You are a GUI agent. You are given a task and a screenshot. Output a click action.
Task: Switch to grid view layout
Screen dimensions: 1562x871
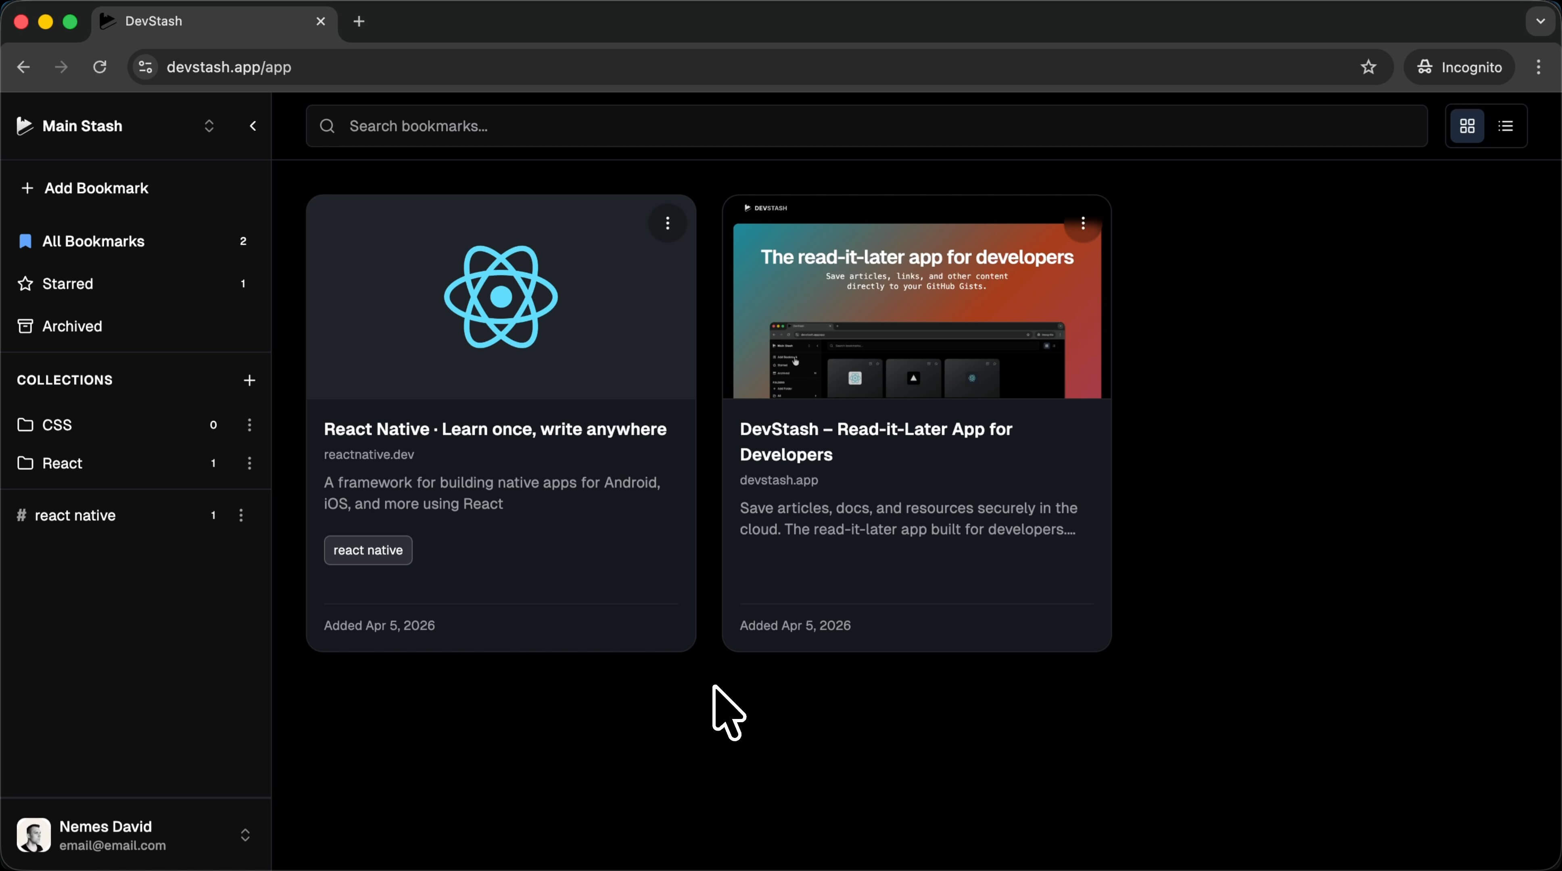point(1467,126)
